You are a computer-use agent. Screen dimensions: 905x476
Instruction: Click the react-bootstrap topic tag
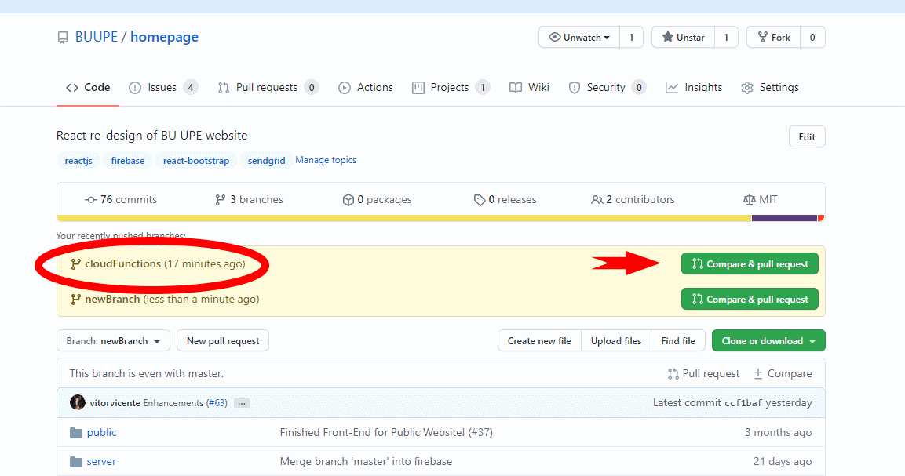[196, 161]
